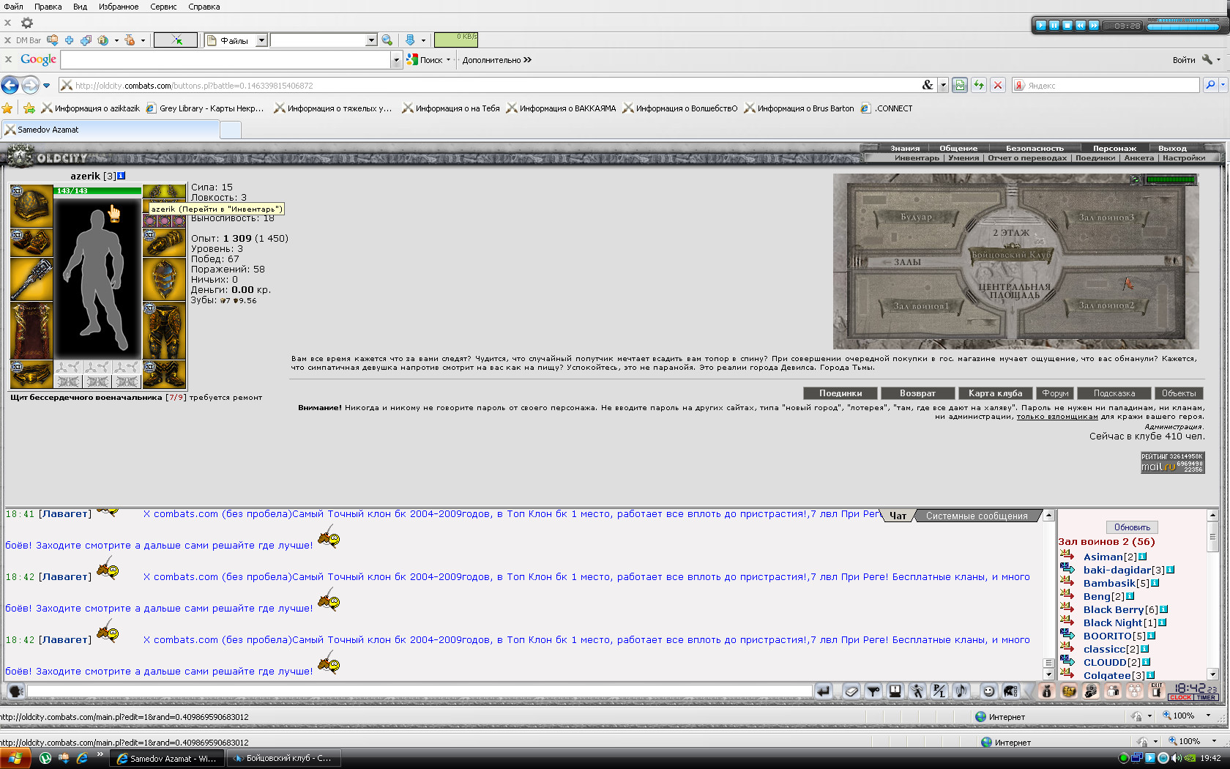Image resolution: width=1230 pixels, height=769 pixels.
Task: Click the Yandex search magnifier button
Action: point(1210,86)
